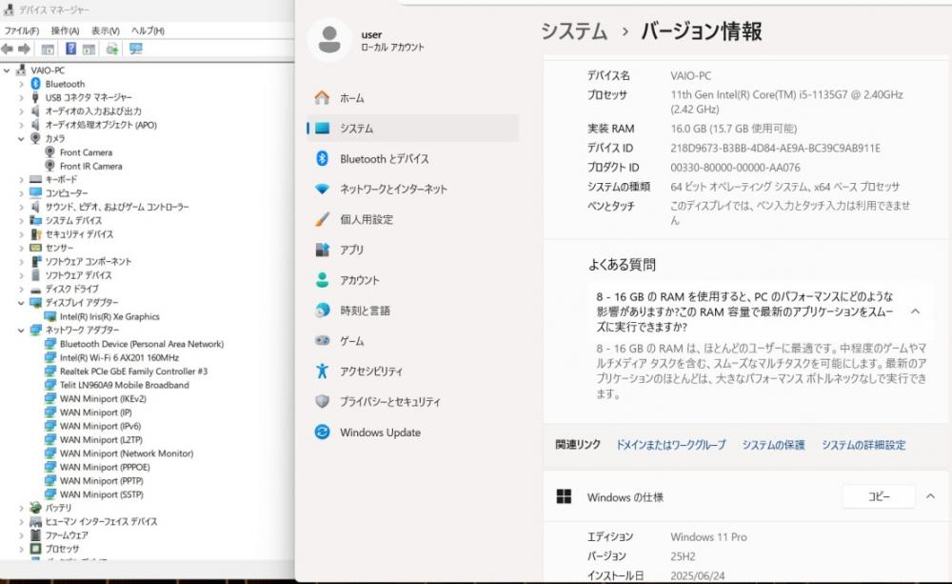Collapse the RAM FAQ question chevron
This screenshot has width=952, height=584.
(x=915, y=312)
